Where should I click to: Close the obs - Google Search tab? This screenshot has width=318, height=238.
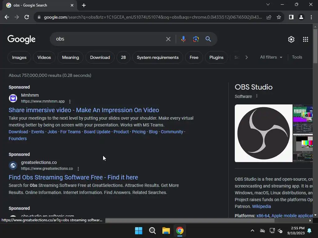72,5
